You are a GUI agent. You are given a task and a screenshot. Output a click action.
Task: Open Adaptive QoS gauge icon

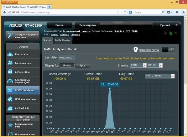(10, 81)
